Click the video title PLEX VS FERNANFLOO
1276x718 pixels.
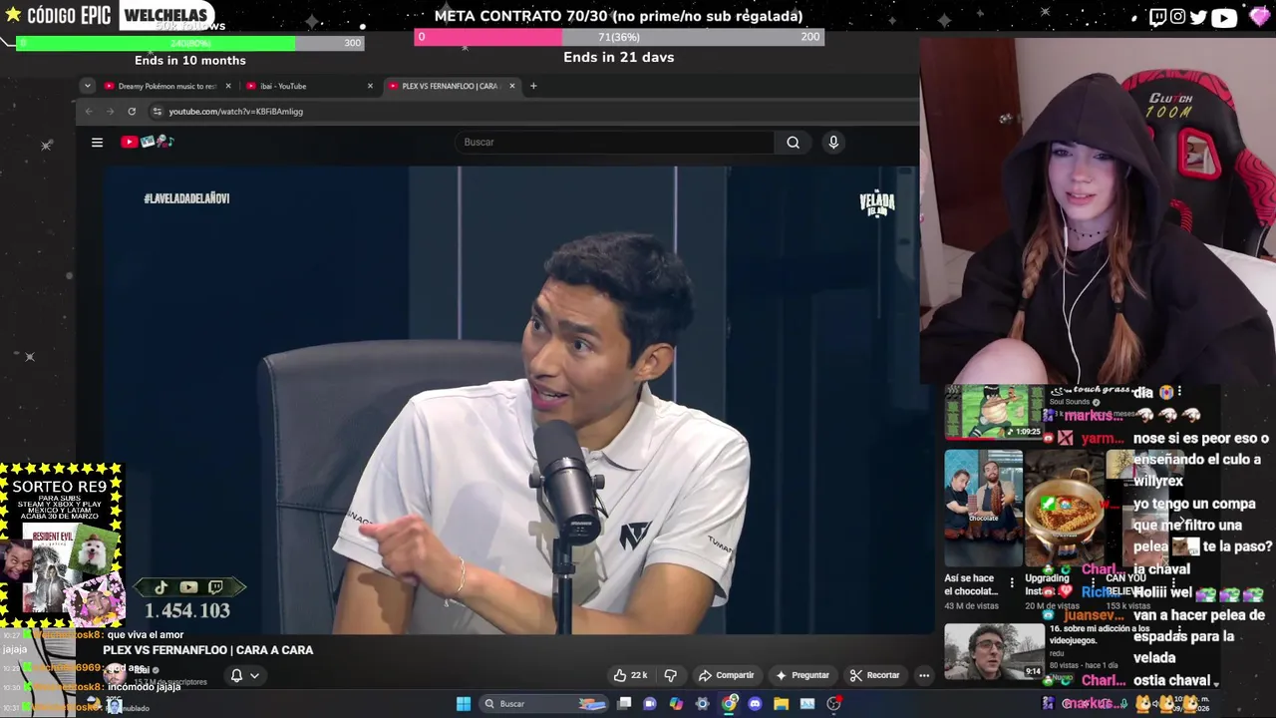click(x=208, y=650)
